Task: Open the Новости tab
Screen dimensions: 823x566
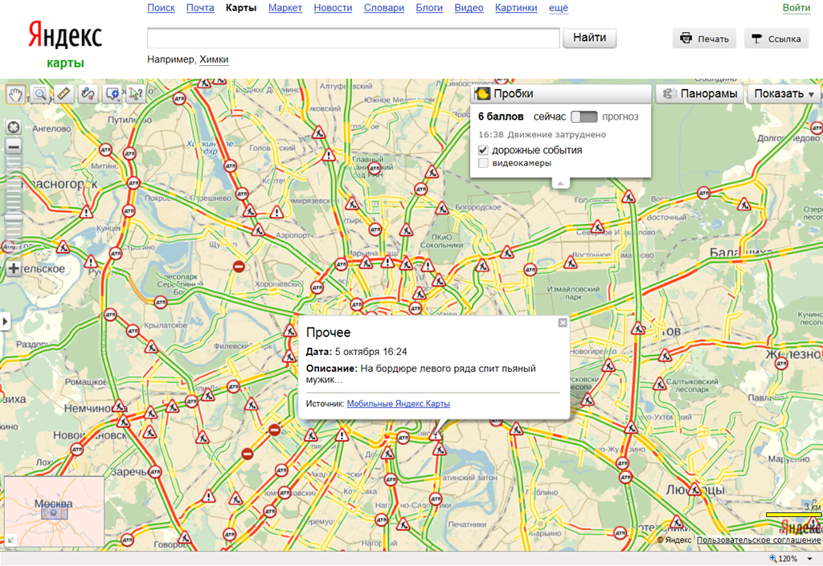Action: coord(333,8)
